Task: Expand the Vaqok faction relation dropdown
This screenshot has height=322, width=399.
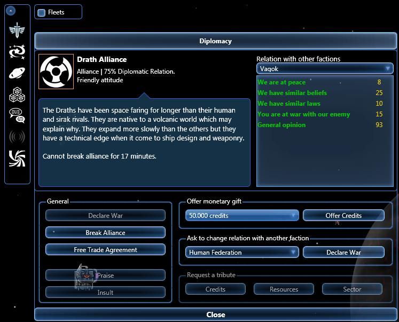Action: point(325,69)
